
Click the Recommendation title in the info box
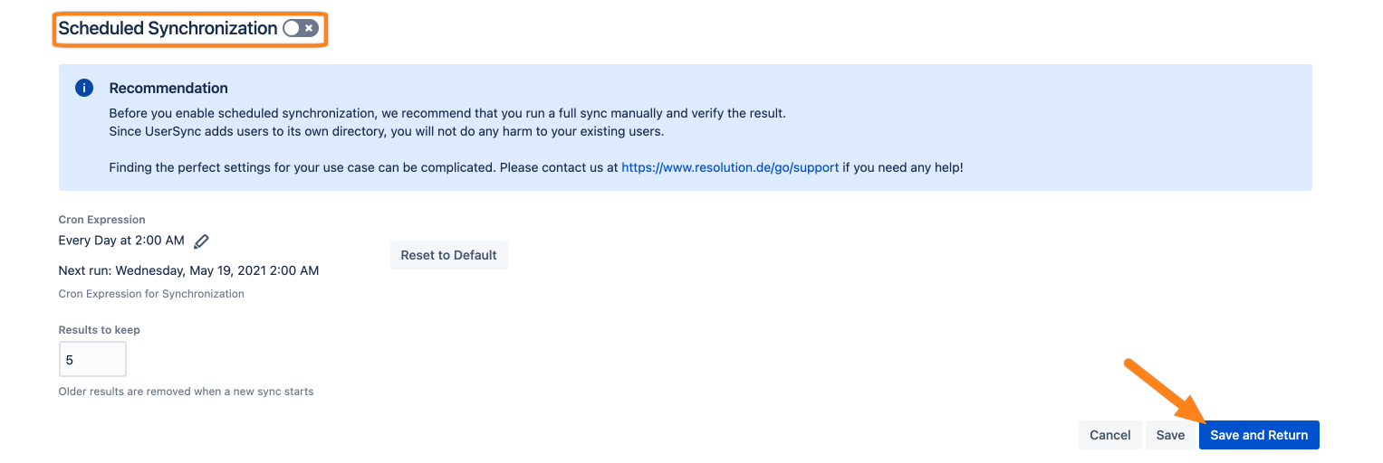(168, 89)
